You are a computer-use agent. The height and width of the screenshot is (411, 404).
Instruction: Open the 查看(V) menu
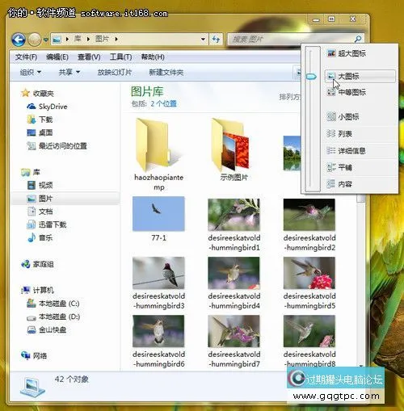[89, 57]
